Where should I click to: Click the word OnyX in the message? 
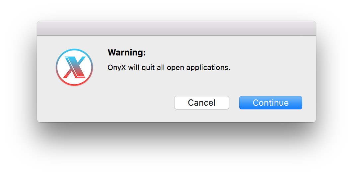[x=117, y=67]
